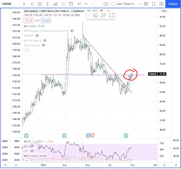Image resolution: width=181 pixels, height=169 pixels.
Task: Open indicator templates chart icon
Action: click(x=63, y=4)
